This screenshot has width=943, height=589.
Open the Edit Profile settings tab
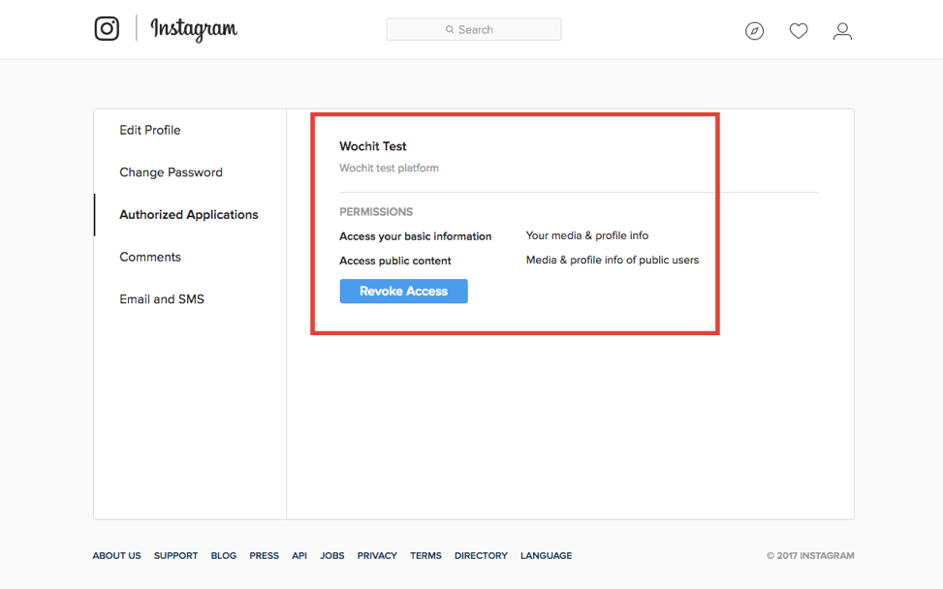(x=150, y=130)
